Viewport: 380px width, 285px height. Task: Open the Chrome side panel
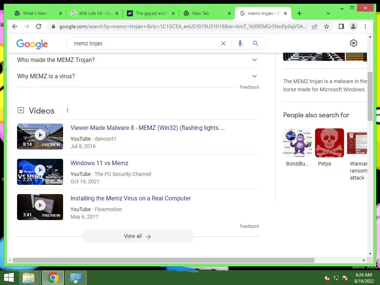click(341, 26)
